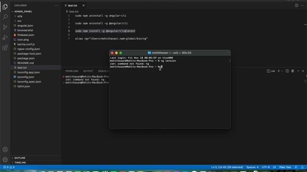
Task: Show errors and warnings in status bar
Action: pyautogui.click(x=9, y=167)
